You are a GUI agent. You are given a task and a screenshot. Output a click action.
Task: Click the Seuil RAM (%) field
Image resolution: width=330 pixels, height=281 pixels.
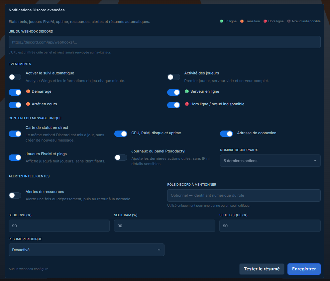(165, 226)
